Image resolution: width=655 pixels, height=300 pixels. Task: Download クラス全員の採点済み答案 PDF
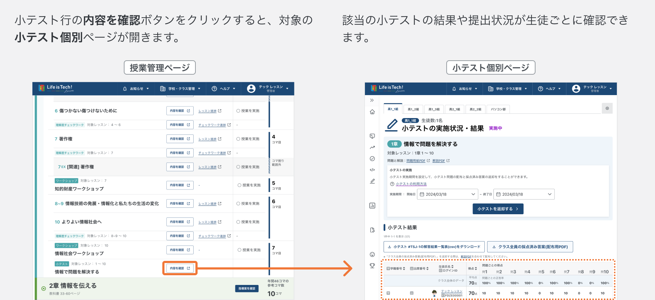[x=530, y=247]
